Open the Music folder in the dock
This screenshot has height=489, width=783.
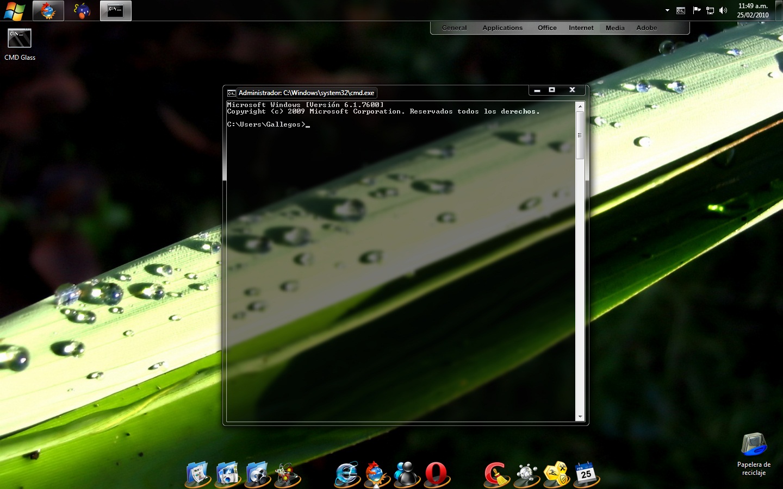click(x=258, y=474)
